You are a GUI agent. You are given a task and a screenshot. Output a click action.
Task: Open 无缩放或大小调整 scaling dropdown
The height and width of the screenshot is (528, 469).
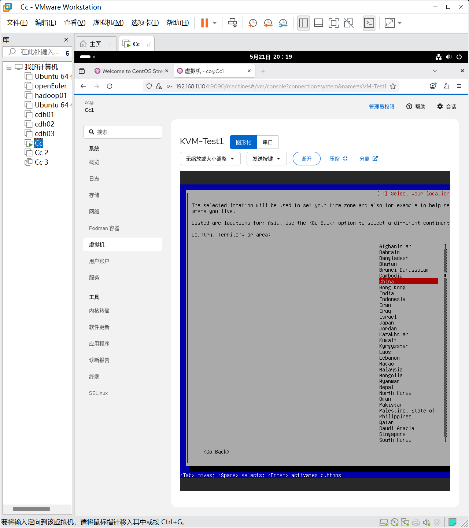pos(210,159)
